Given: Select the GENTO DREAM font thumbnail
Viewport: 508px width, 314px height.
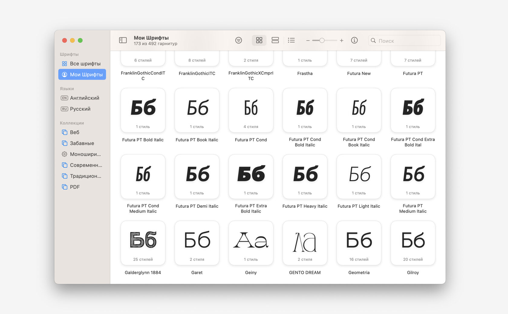Looking at the screenshot, I should point(305,243).
